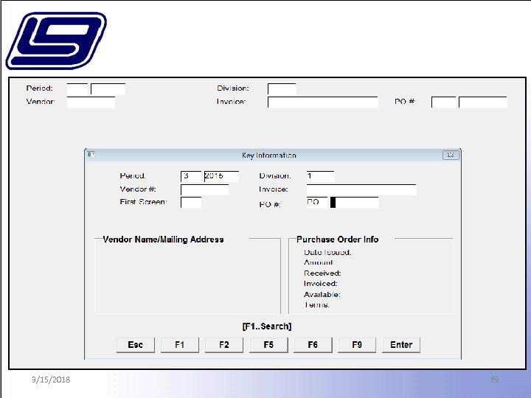531x398 pixels.
Task: Click the Key Information title text
Action: 269,156
